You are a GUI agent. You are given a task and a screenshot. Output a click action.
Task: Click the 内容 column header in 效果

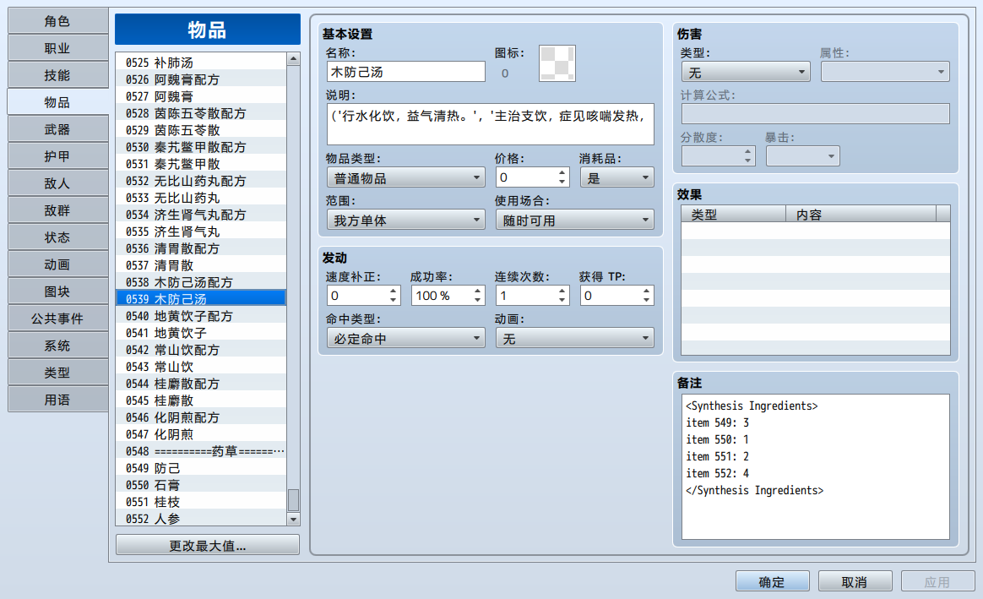(x=861, y=215)
